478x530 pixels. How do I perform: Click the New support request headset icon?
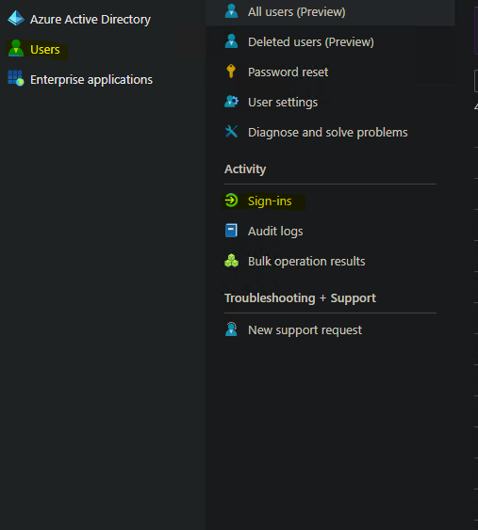pyautogui.click(x=232, y=329)
